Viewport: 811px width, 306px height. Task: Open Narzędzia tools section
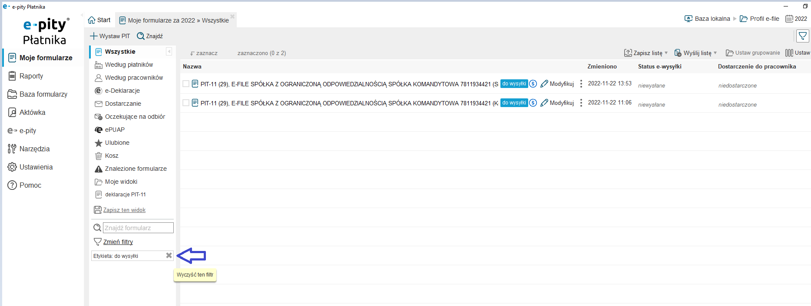(29, 149)
